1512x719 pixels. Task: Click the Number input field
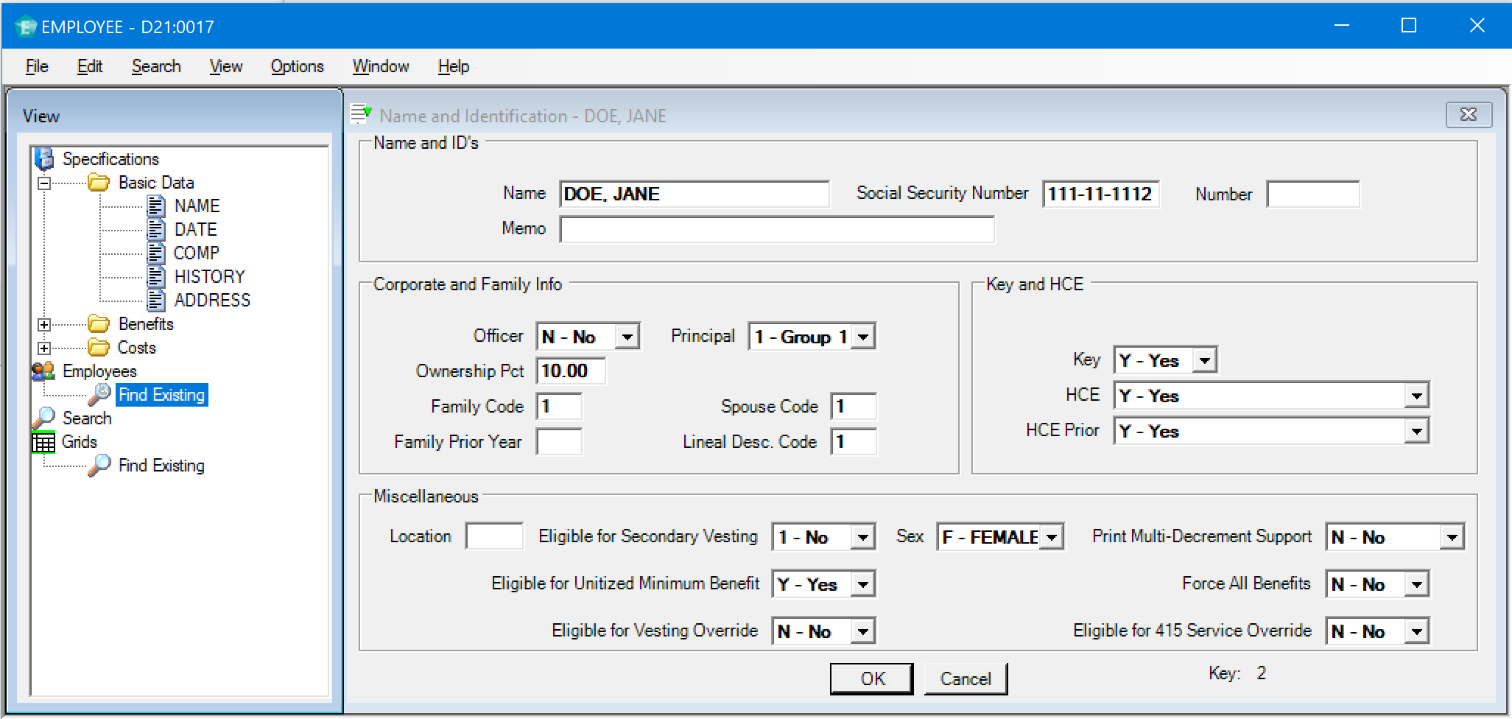coord(1313,194)
